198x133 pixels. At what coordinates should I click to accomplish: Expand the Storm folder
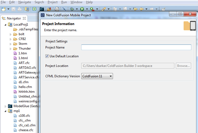coord(10,44)
